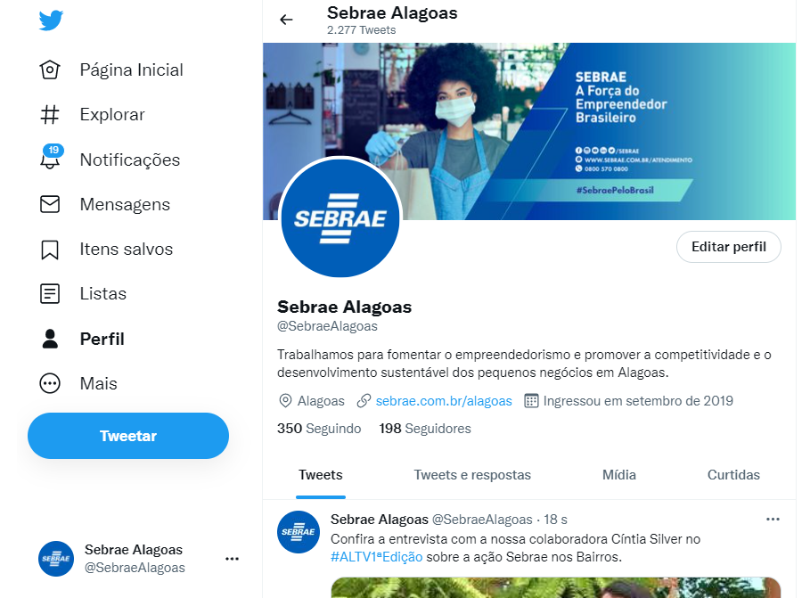Open tweet options three-dot menu
This screenshot has width=810, height=598.
point(773,519)
